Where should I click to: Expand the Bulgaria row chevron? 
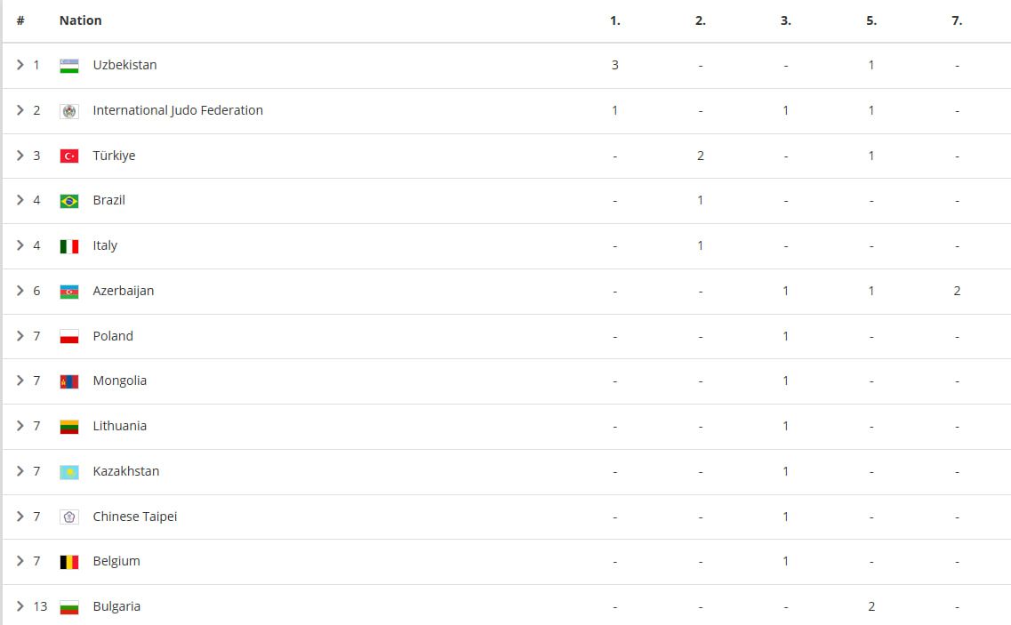(20, 606)
